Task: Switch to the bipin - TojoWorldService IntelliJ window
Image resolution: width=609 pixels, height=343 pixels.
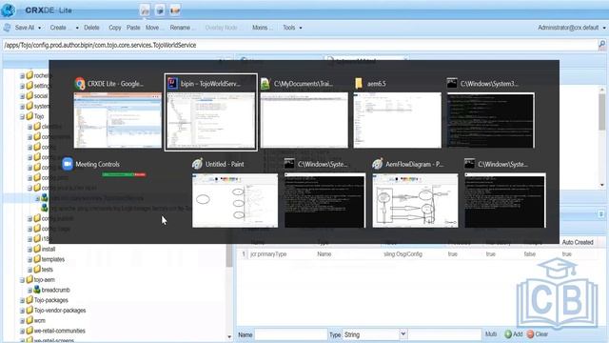Action: pyautogui.click(x=211, y=112)
